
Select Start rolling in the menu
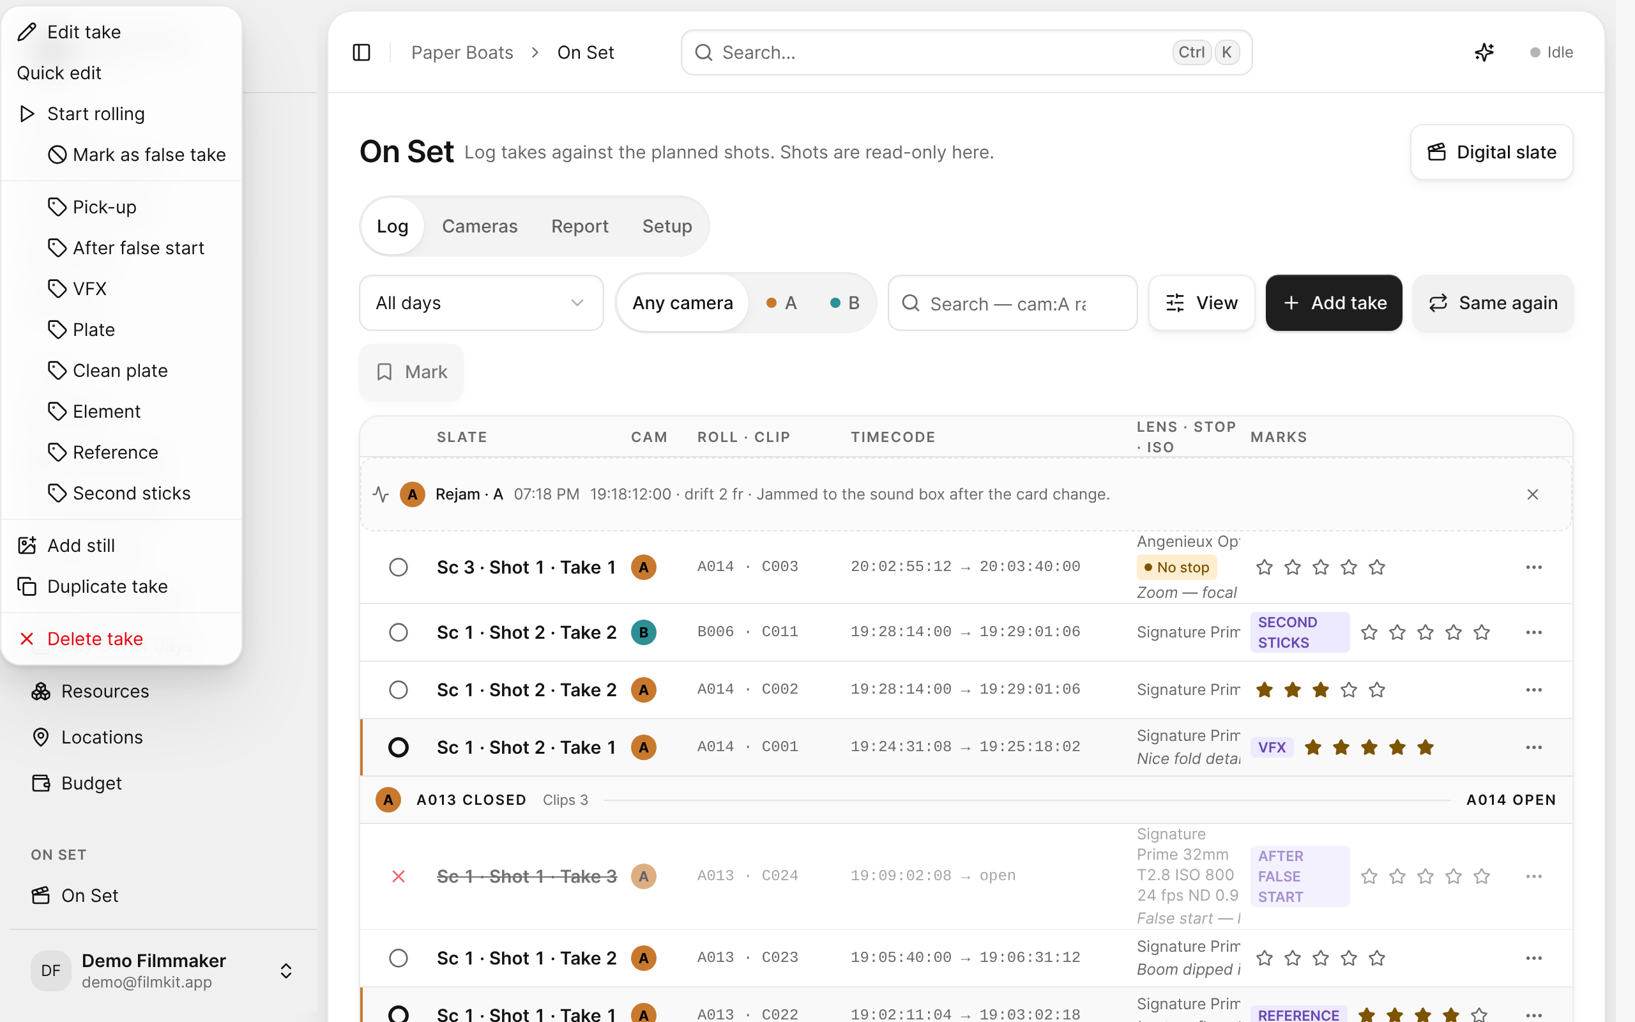(121, 114)
